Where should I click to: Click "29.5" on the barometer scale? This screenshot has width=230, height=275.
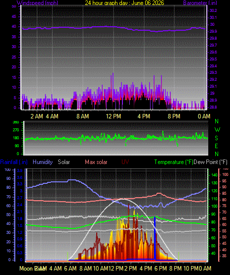click(213, 59)
